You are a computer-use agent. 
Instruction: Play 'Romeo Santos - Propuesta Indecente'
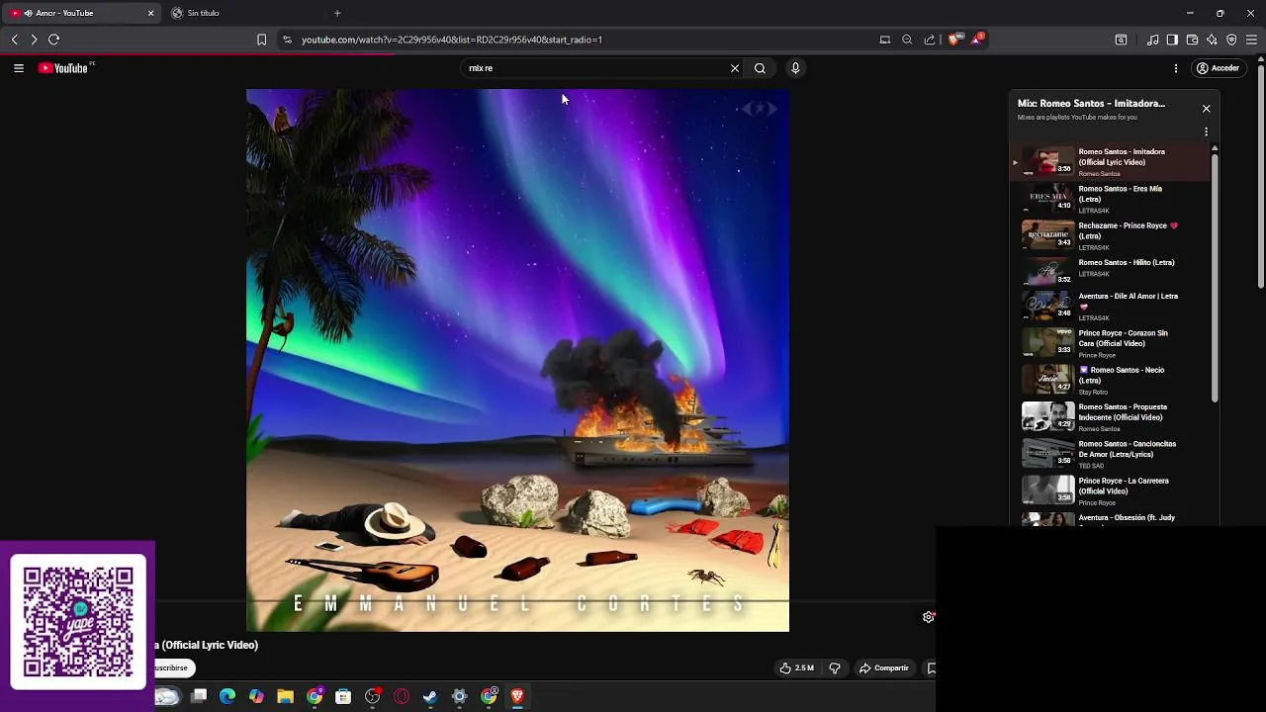coord(1110,417)
